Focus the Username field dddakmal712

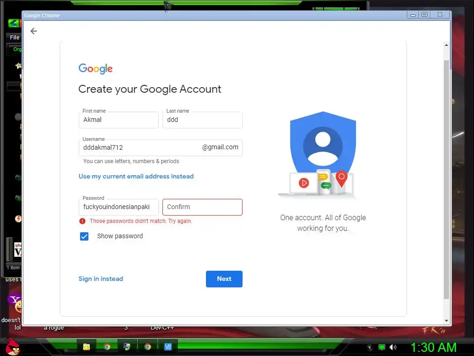(161, 148)
